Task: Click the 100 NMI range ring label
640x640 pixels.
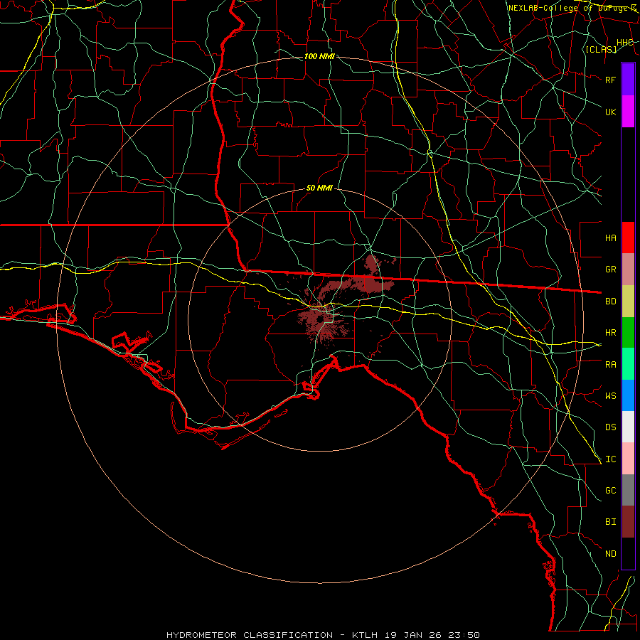Action: [x=319, y=56]
